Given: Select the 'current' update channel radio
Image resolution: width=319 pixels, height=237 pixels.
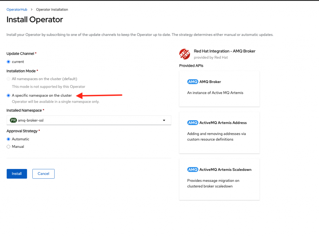Looking at the screenshot, I should [8, 62].
